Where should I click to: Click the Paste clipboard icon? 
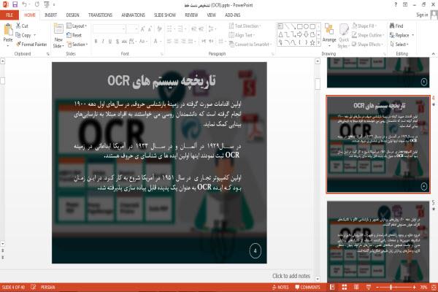[8, 30]
